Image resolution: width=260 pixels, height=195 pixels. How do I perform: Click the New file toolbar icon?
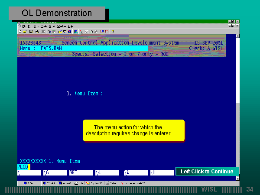click(x=20, y=32)
